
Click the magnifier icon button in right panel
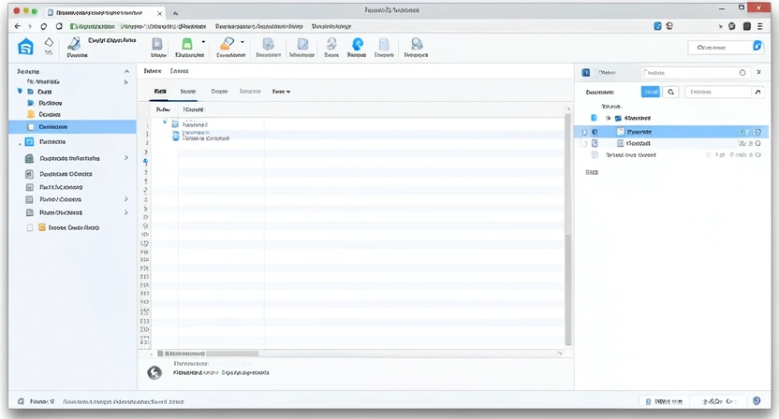pyautogui.click(x=671, y=93)
